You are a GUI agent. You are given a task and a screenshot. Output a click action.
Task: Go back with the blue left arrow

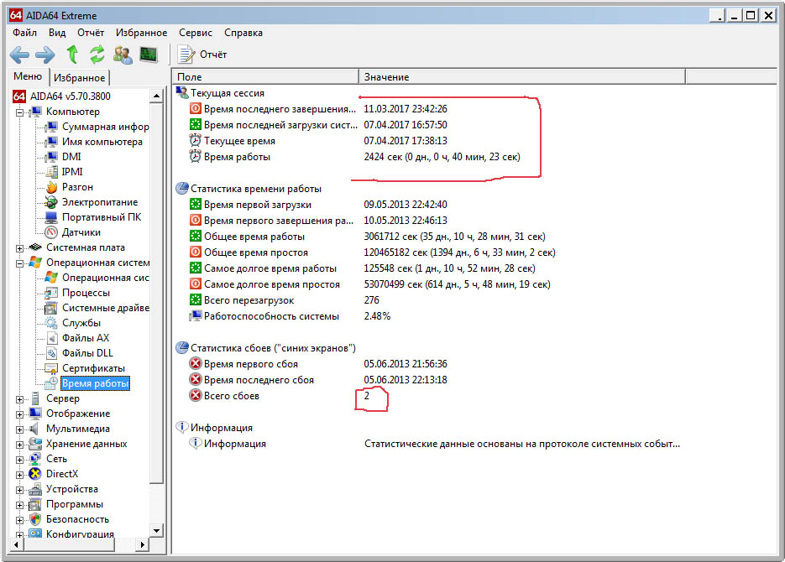pyautogui.click(x=19, y=55)
